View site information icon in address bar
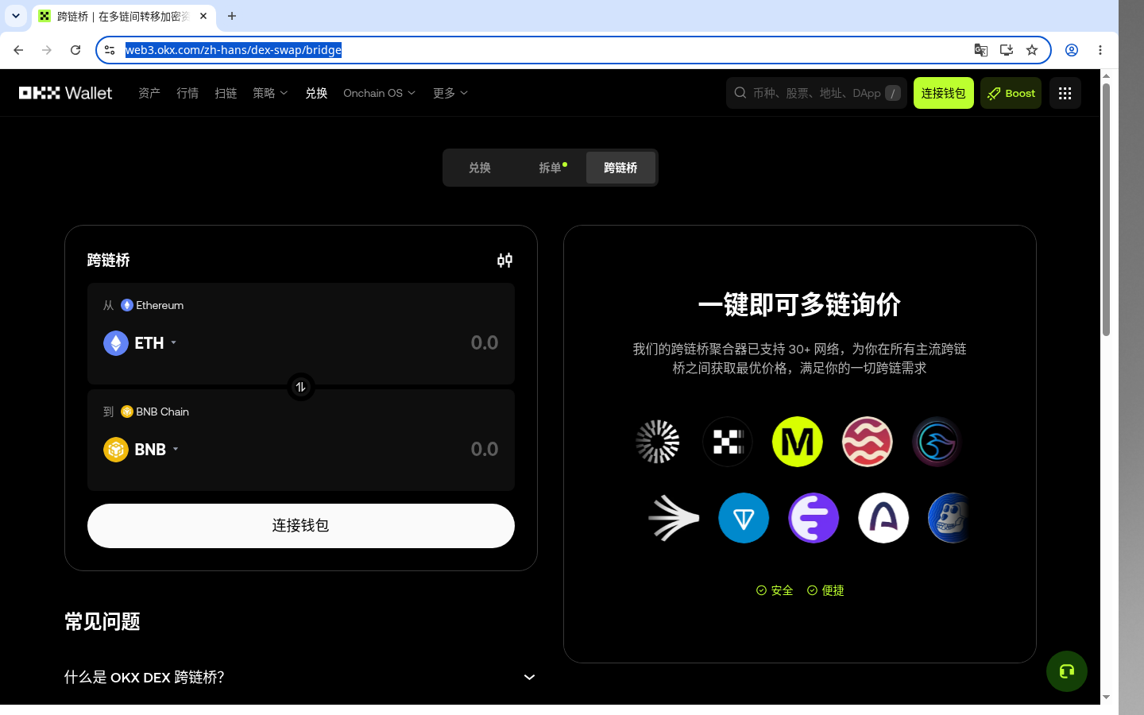The height and width of the screenshot is (715, 1144). coord(110,50)
